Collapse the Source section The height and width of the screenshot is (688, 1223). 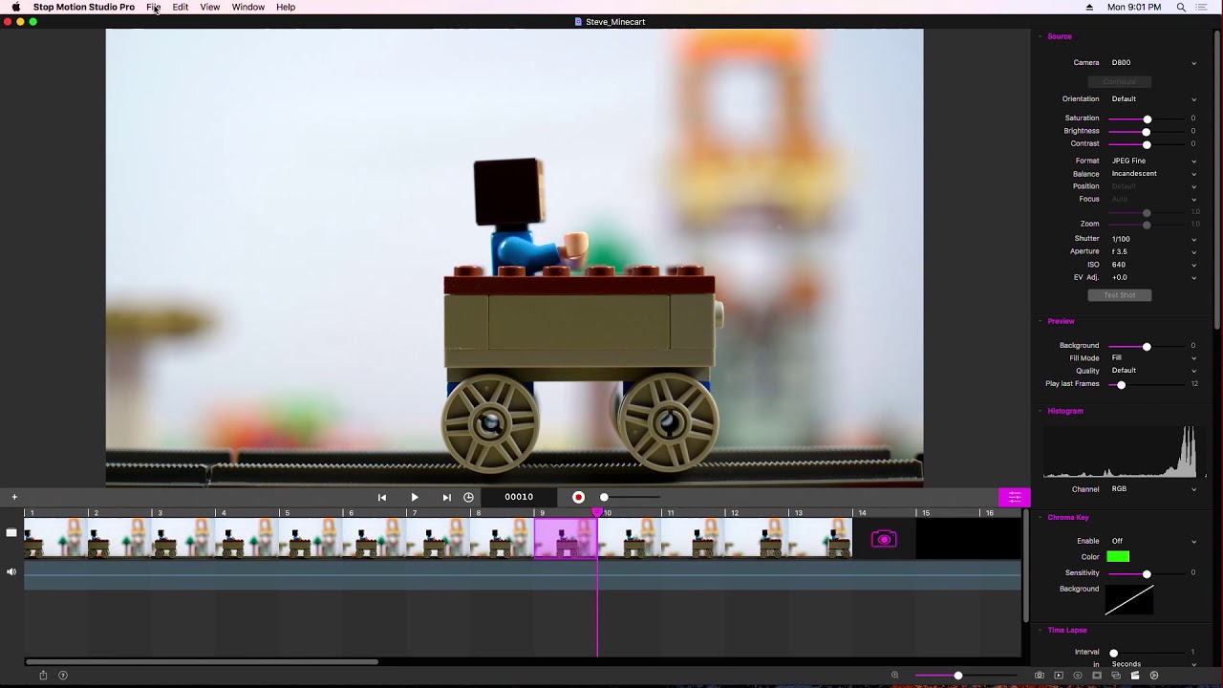point(1040,36)
